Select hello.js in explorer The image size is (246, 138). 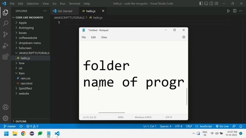[x=31, y=58]
